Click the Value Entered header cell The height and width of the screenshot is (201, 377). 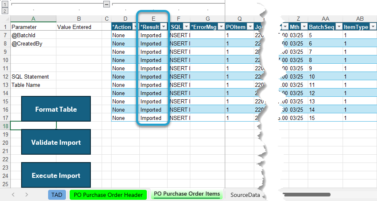tap(79, 27)
